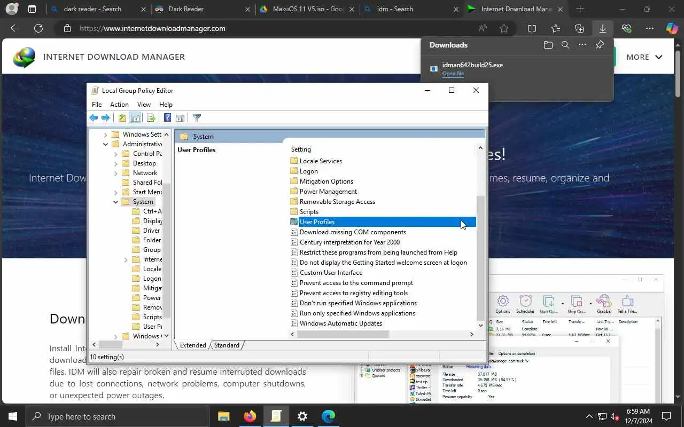
Task: Open Edge profile avatar icon
Action: coord(12,9)
